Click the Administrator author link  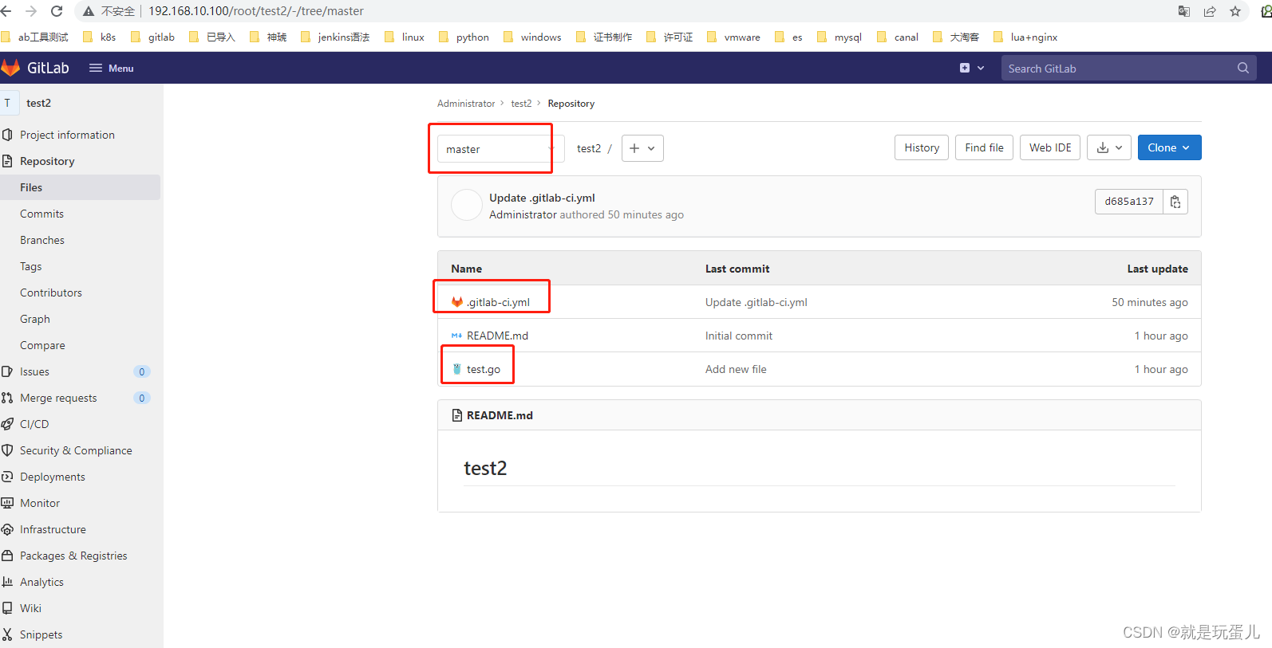point(523,214)
